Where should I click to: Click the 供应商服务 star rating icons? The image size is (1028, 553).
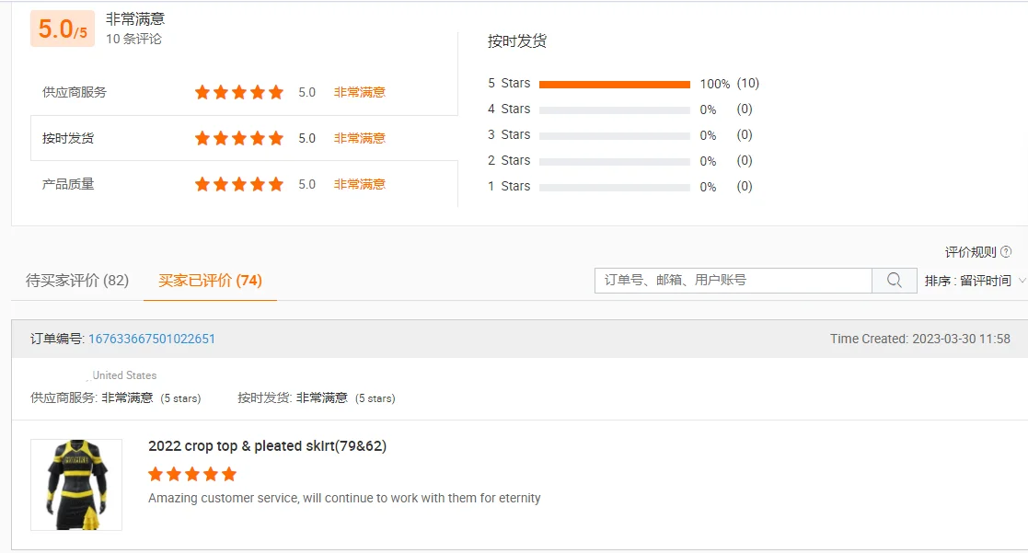[239, 92]
